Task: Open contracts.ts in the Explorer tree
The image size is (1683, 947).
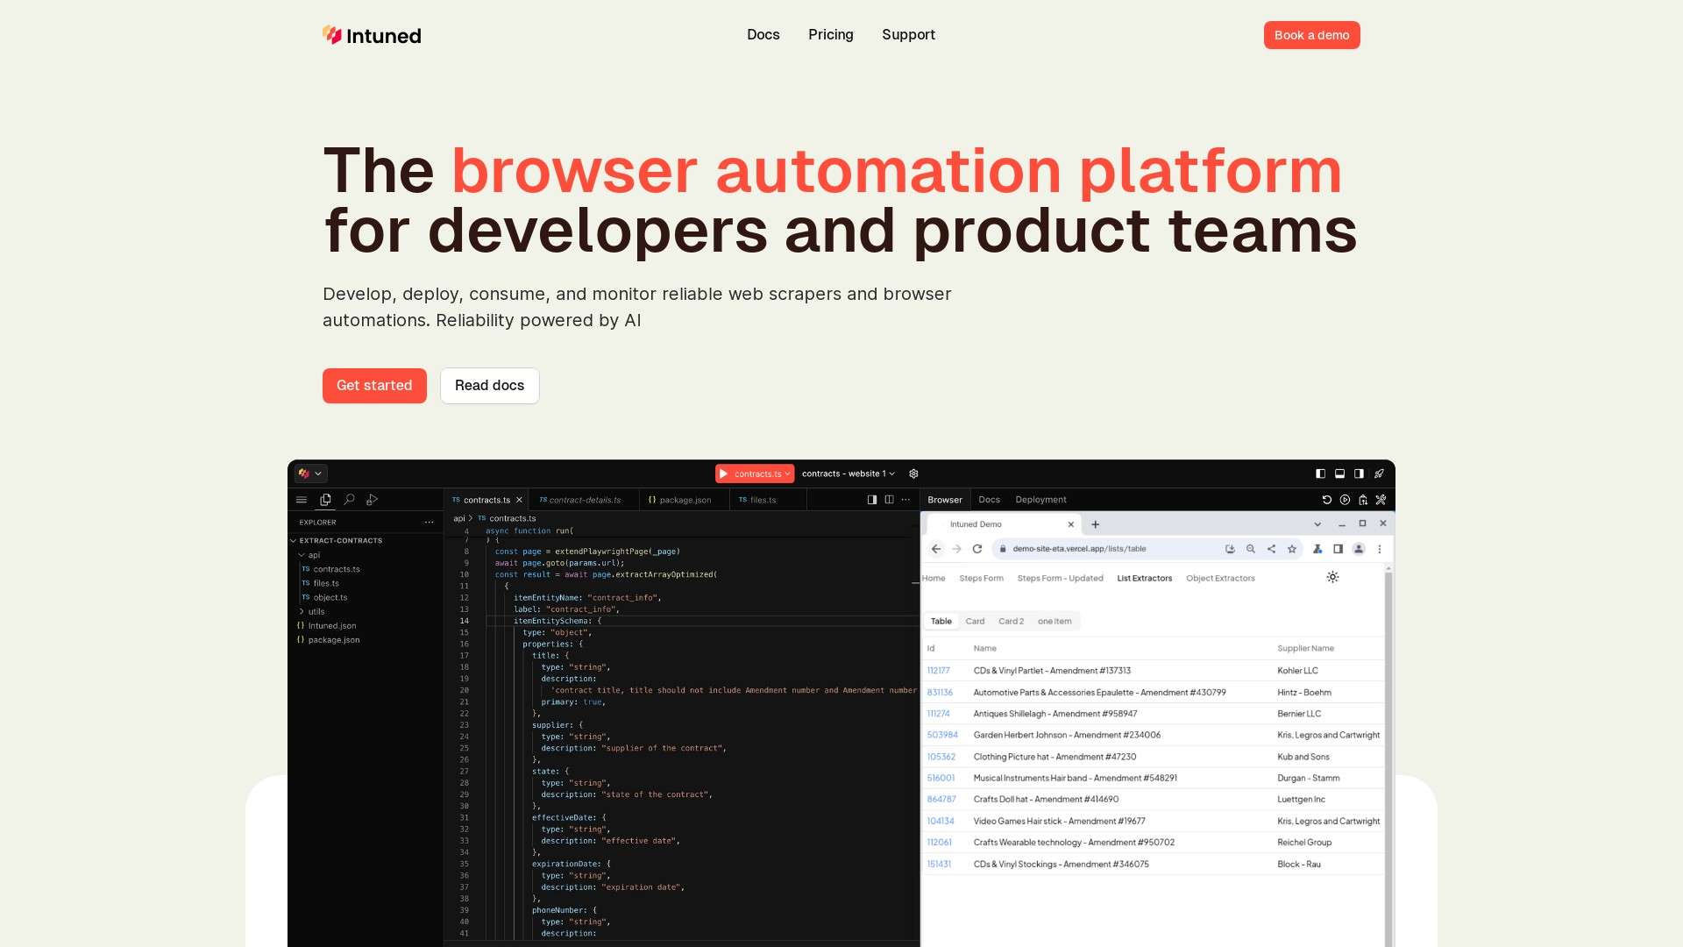Action: click(x=331, y=569)
